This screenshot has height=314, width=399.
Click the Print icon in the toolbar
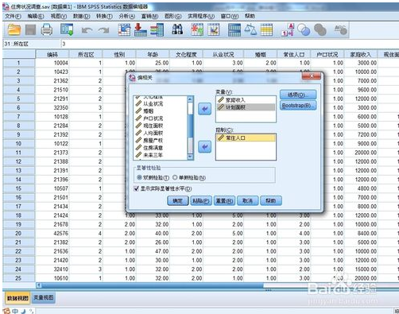pos(47,29)
